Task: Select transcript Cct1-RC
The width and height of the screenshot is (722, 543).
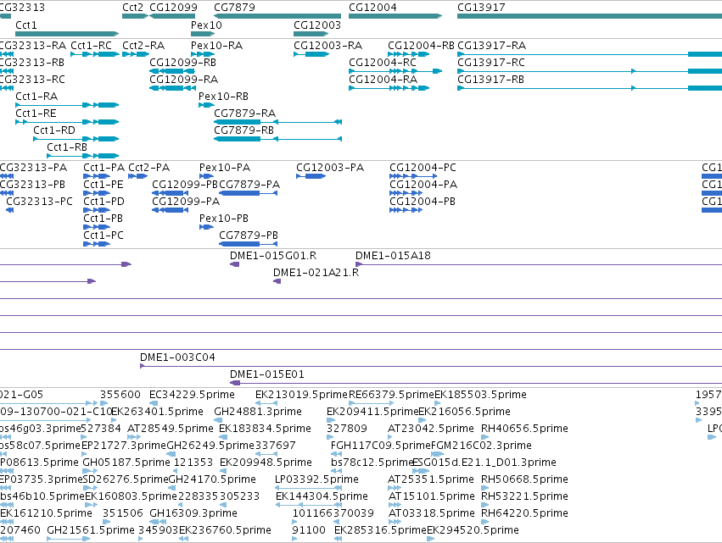Action: click(x=95, y=54)
